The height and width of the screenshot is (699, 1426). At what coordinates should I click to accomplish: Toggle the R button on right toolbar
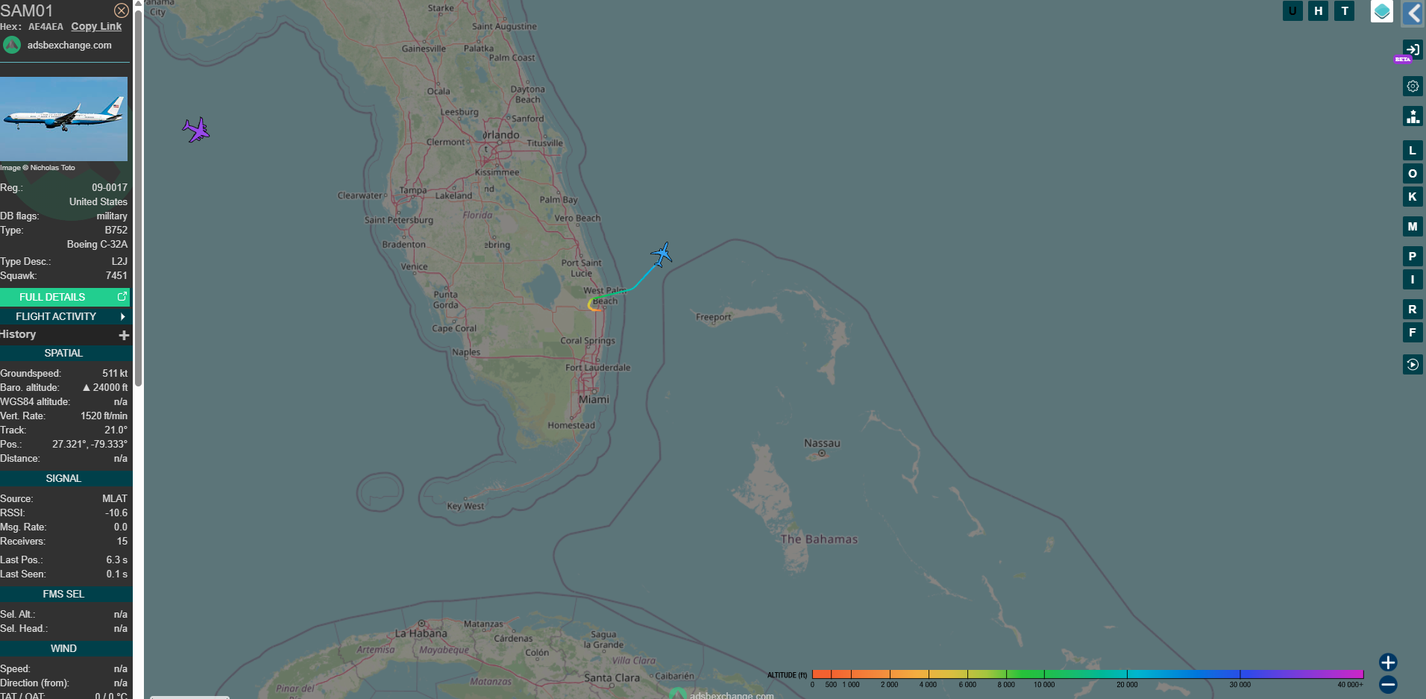click(x=1413, y=310)
